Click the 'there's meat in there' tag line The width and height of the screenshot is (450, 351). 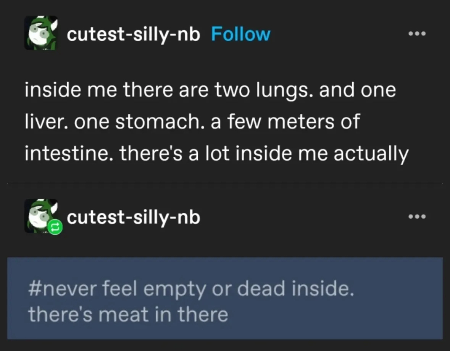(x=128, y=315)
